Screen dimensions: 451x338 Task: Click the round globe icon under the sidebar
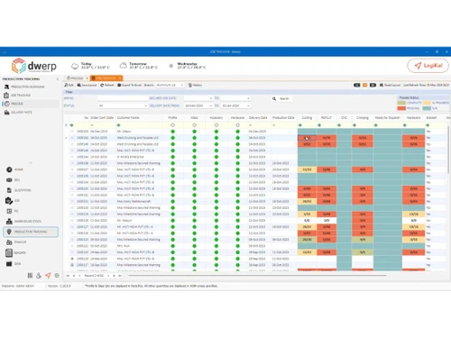[x=57, y=275]
